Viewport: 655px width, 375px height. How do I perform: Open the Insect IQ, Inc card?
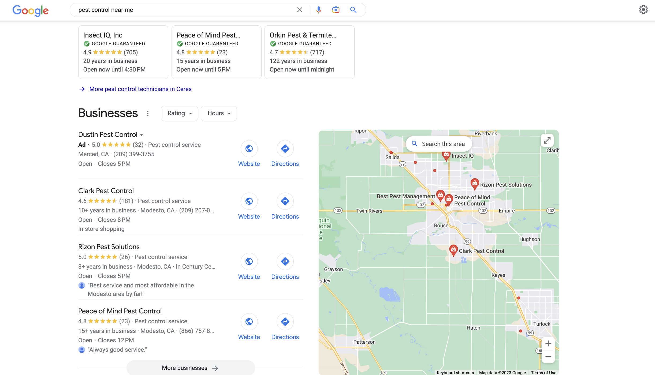123,52
